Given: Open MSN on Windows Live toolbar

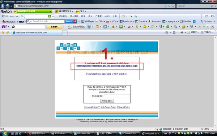Looking at the screenshot, I should pyautogui.click(x=107, y=16).
